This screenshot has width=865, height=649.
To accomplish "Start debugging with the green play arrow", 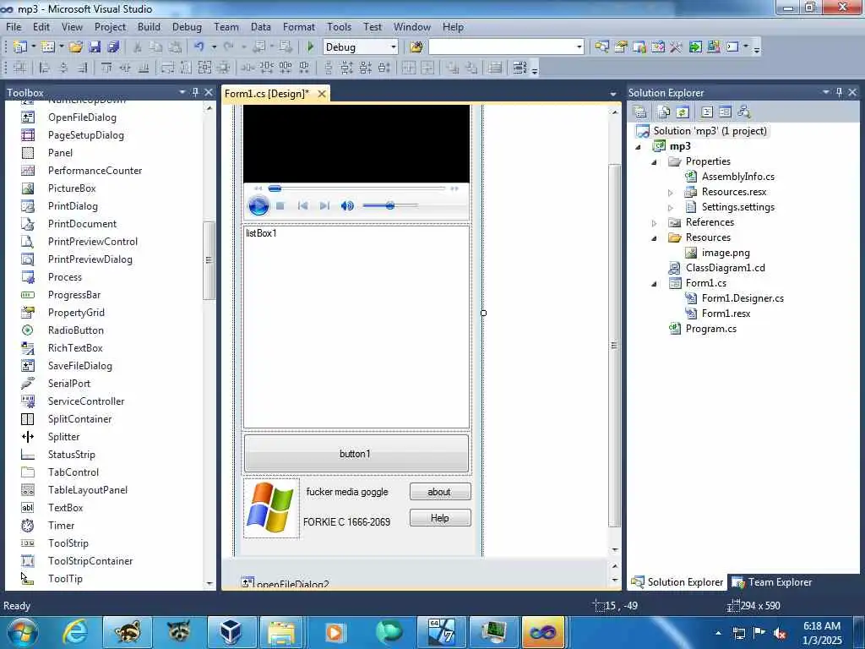I will 310,47.
